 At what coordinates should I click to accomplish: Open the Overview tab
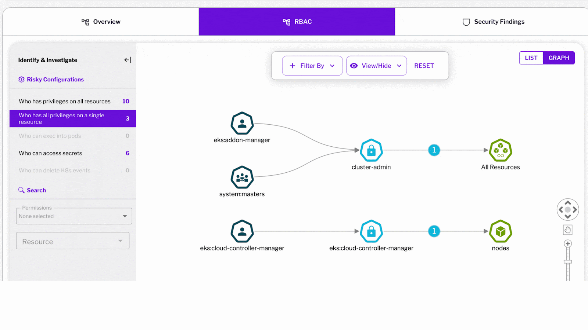click(x=101, y=22)
